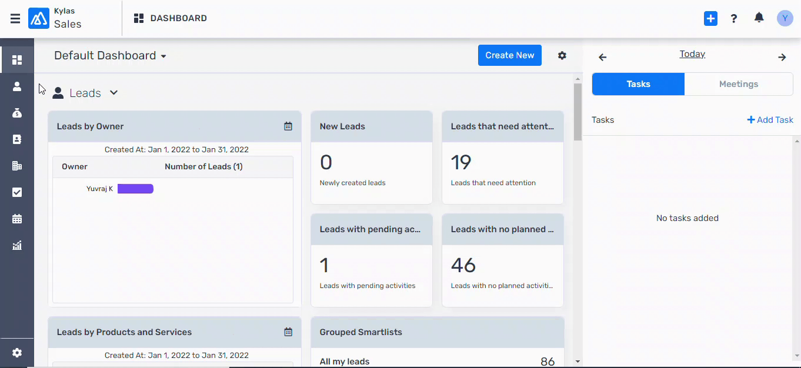This screenshot has height=368, width=801.
Task: Select the Tasks tab in right panel
Action: (x=638, y=83)
